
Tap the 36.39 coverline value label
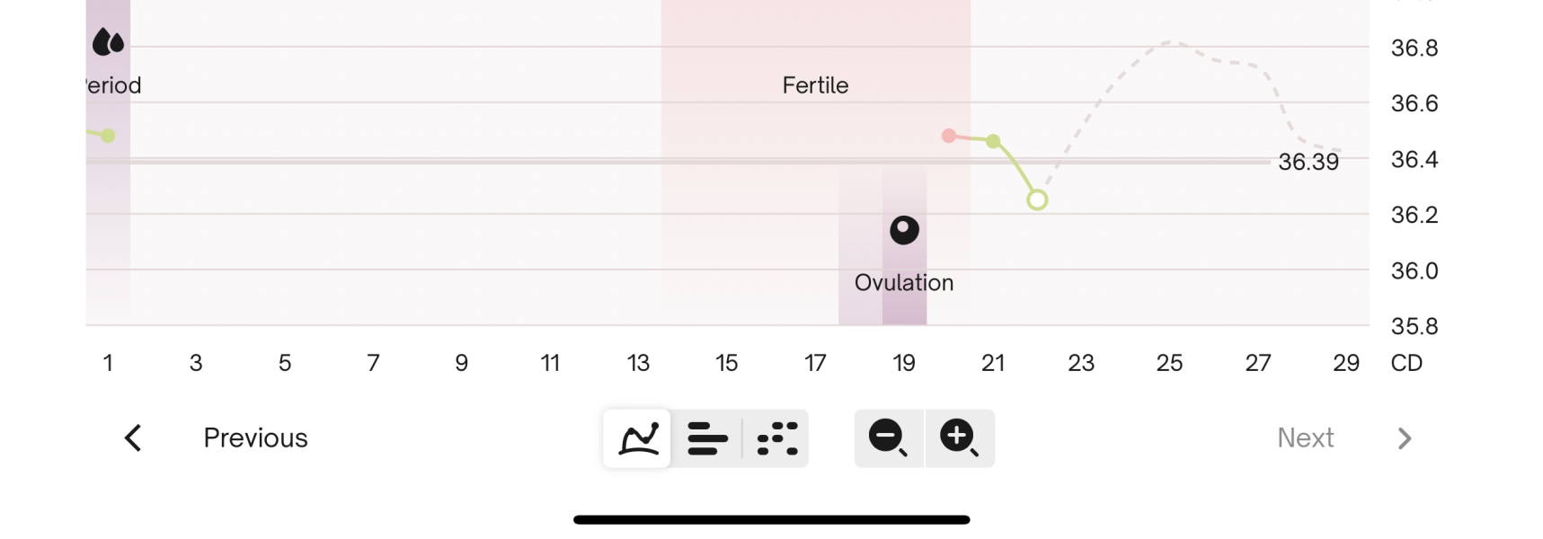(1308, 162)
